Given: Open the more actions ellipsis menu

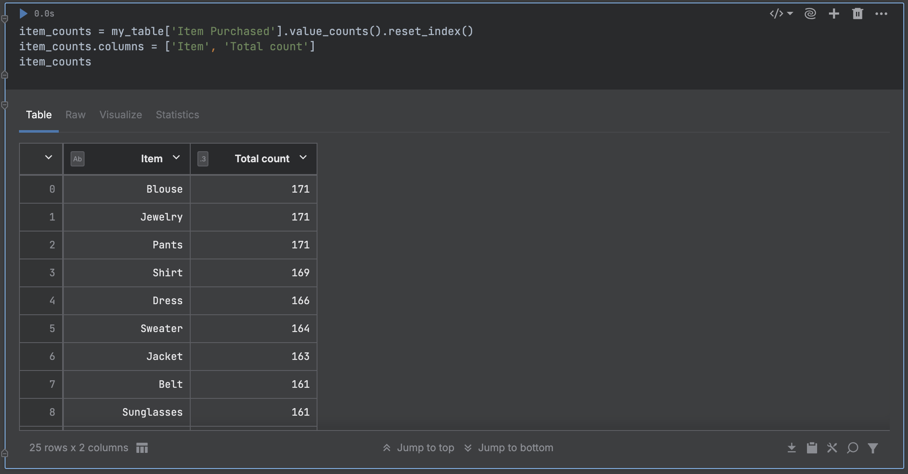Looking at the screenshot, I should tap(881, 14).
